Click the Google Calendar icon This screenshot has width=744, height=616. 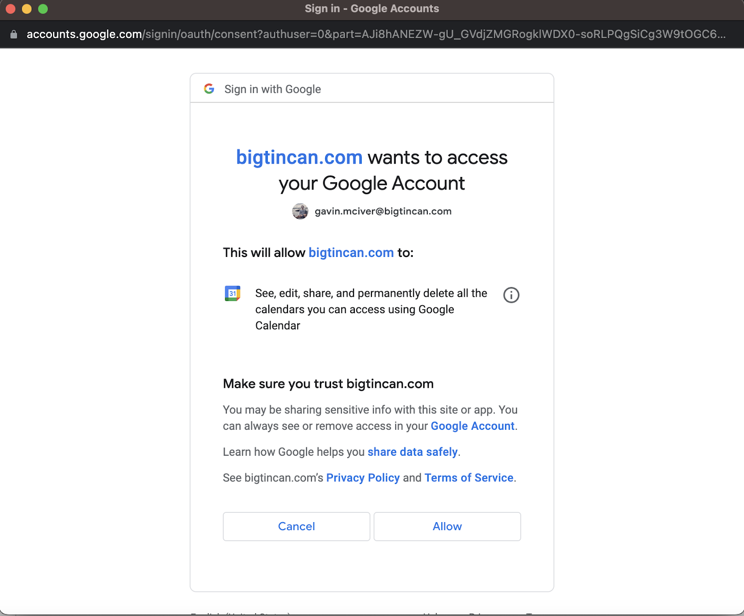[232, 294]
